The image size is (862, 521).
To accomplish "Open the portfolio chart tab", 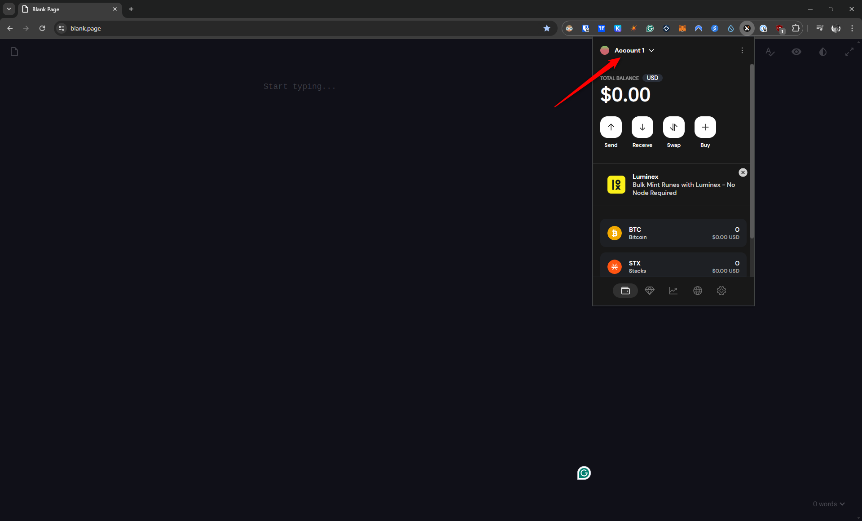I will [x=673, y=291].
